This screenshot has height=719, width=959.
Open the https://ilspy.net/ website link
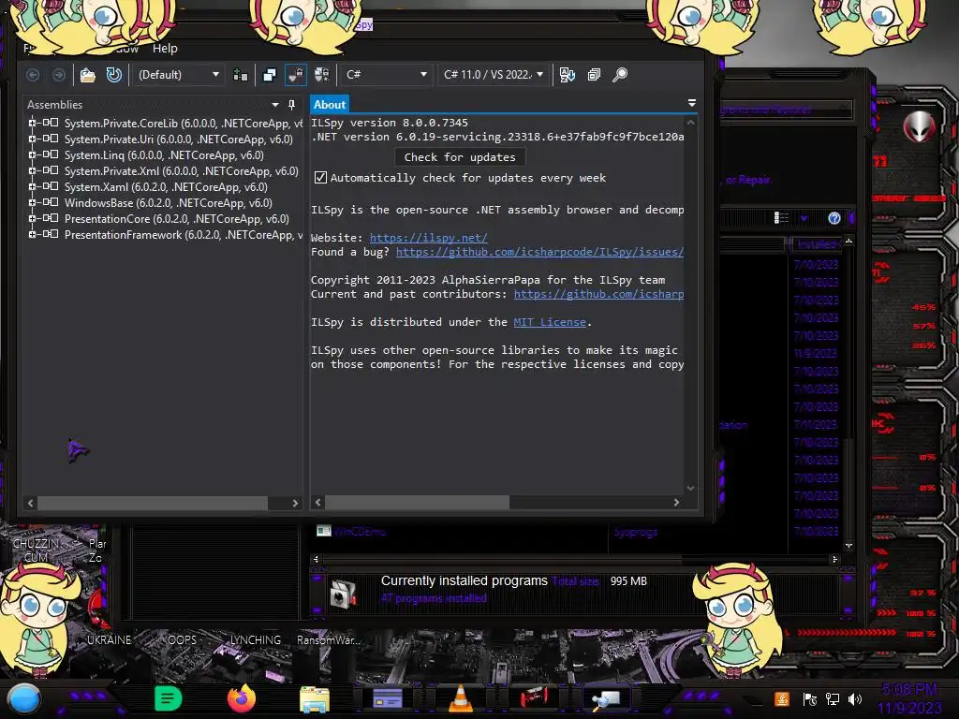[x=428, y=238]
